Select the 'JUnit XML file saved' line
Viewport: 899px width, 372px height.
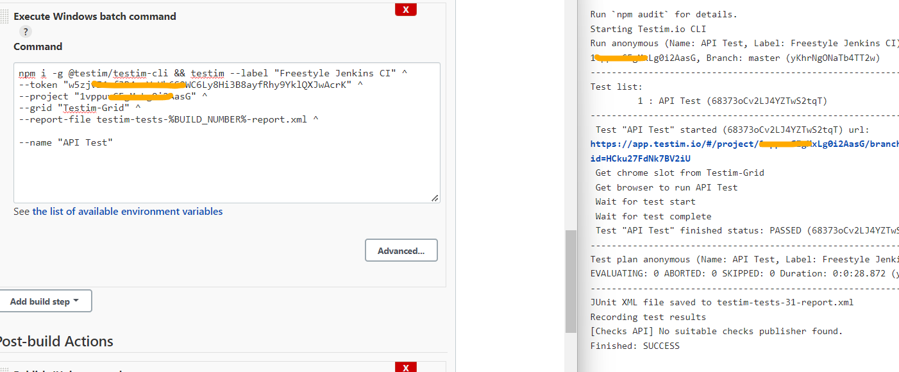click(722, 303)
